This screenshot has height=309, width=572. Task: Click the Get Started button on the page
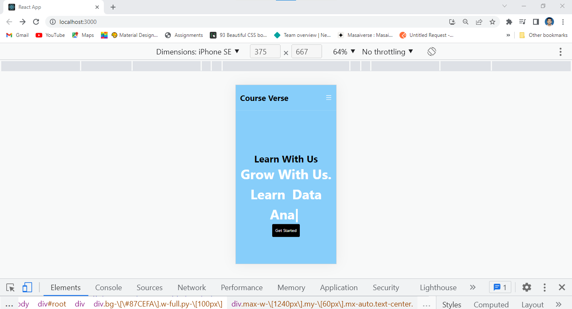[x=286, y=230]
